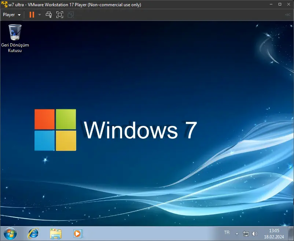Viewport: 294px width, 241px height.
Task: Launch Windows Media Player from the taskbar
Action: click(78, 234)
